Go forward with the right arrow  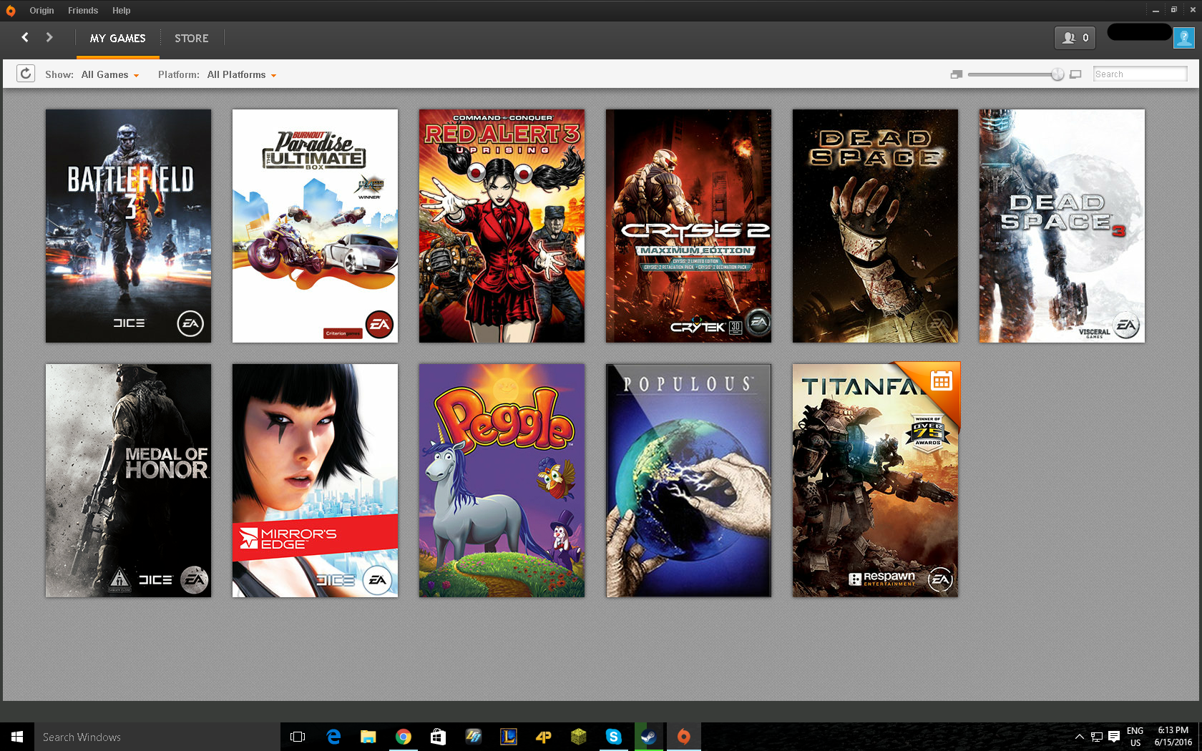(49, 37)
